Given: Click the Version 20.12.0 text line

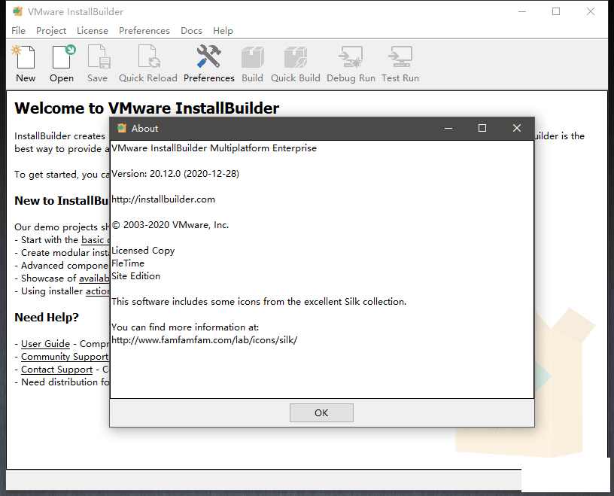Looking at the screenshot, I should [175, 174].
